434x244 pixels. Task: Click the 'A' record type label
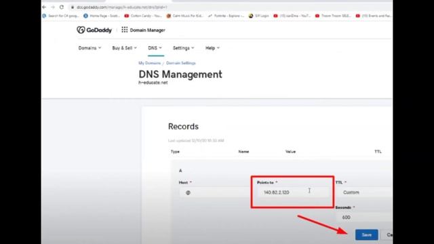coord(180,171)
